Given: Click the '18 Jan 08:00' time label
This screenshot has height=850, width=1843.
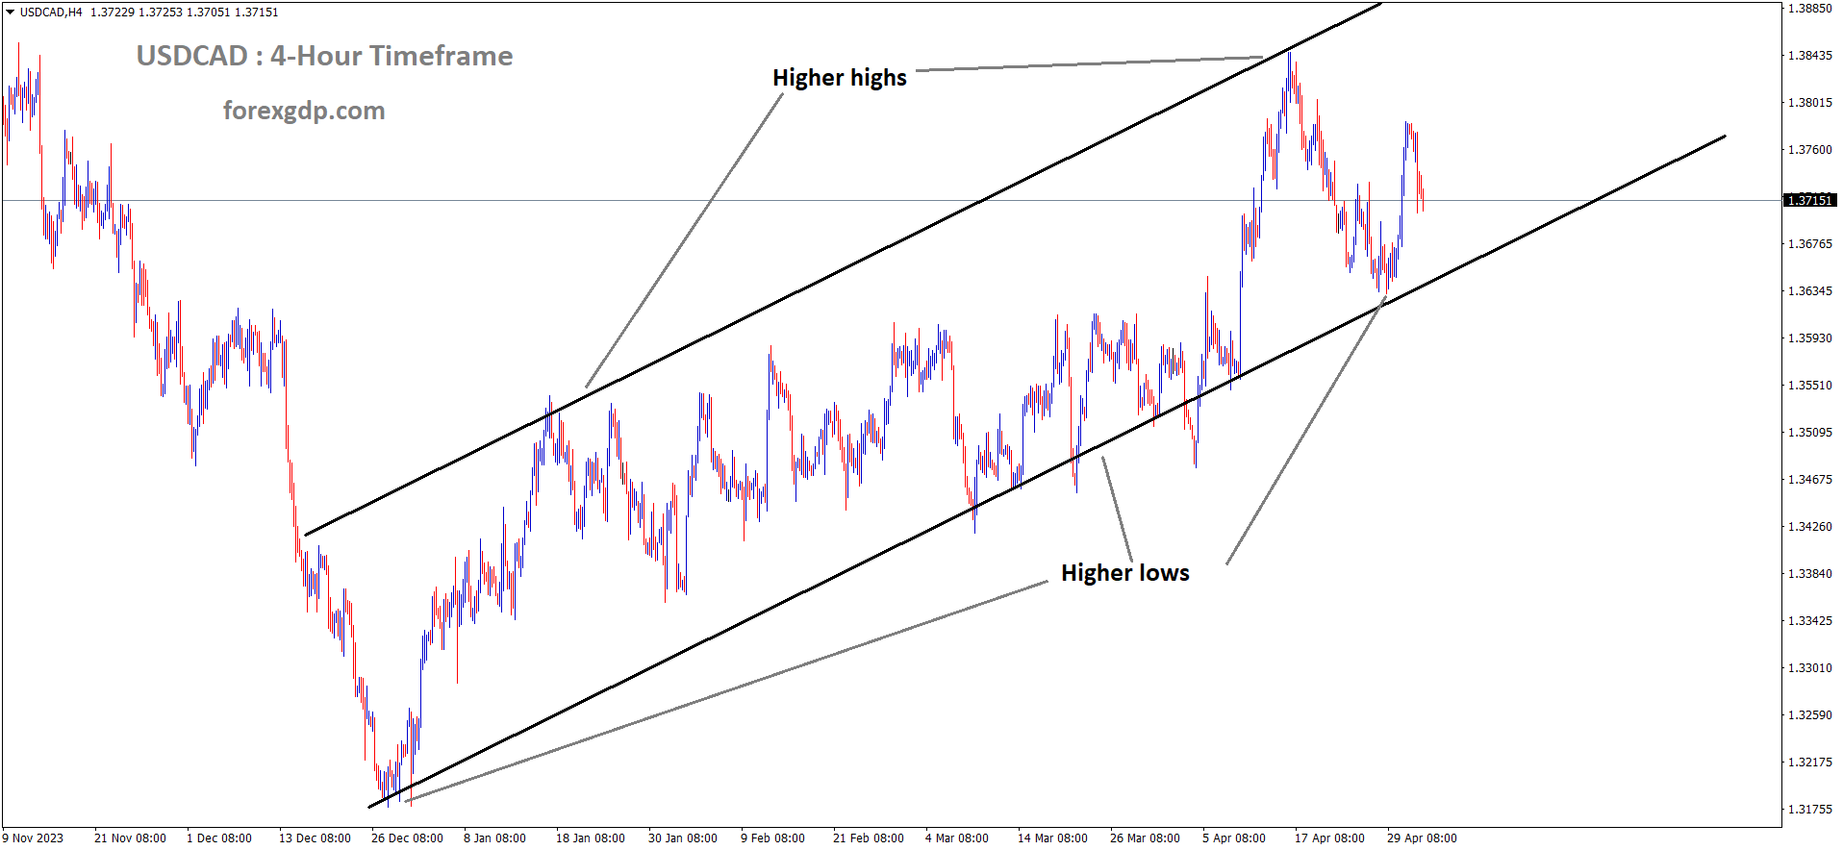Looking at the screenshot, I should (591, 838).
